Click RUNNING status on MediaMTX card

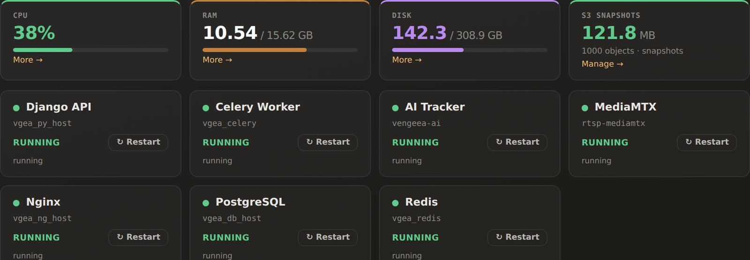pyautogui.click(x=605, y=142)
